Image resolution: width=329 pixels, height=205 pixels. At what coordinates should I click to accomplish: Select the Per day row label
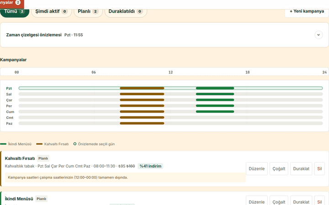coord(9,106)
